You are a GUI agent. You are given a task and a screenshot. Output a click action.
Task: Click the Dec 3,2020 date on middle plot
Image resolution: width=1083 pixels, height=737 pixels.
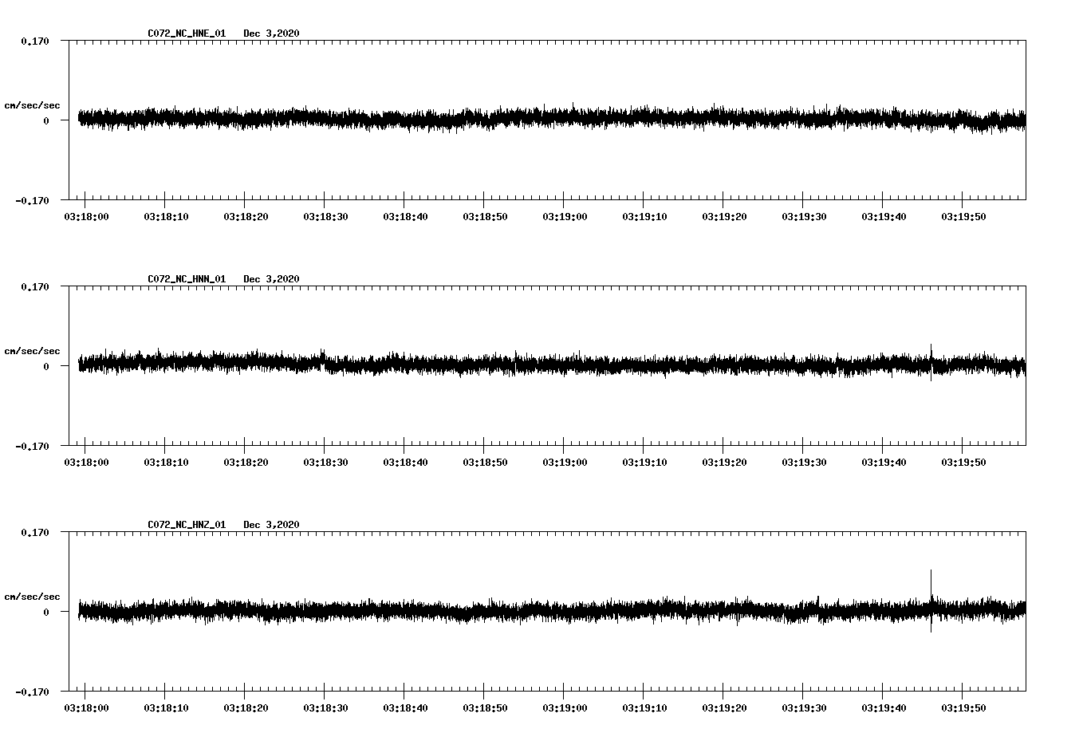click(272, 278)
